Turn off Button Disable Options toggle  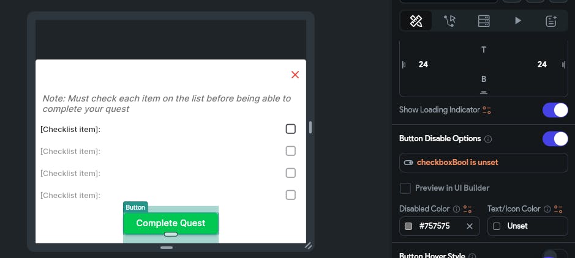point(555,139)
